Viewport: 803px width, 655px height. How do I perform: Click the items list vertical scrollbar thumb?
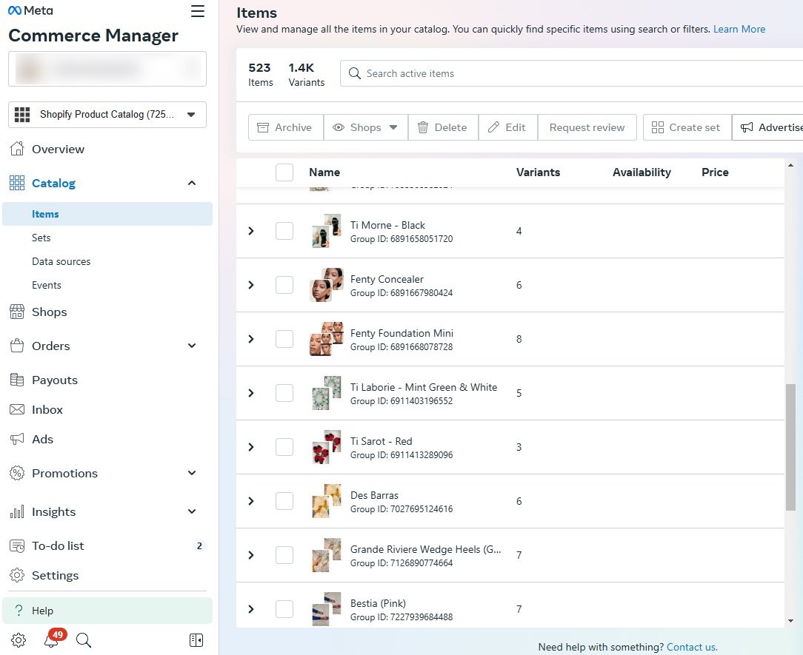coord(790,447)
